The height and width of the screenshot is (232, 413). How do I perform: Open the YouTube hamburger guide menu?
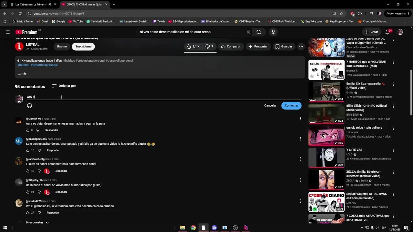[x=7, y=32]
